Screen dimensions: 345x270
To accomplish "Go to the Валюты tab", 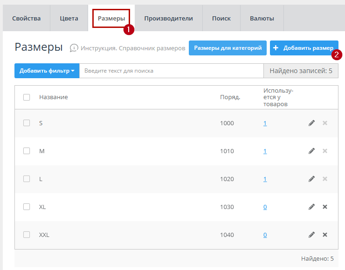I will (262, 19).
